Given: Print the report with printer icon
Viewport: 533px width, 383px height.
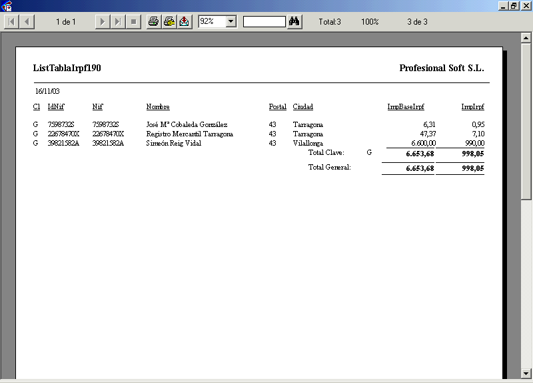Looking at the screenshot, I should (153, 22).
